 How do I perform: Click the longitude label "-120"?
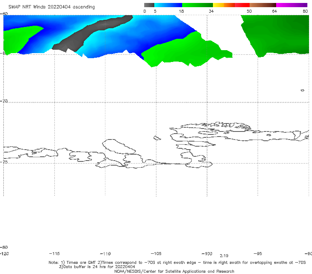click(4, 253)
